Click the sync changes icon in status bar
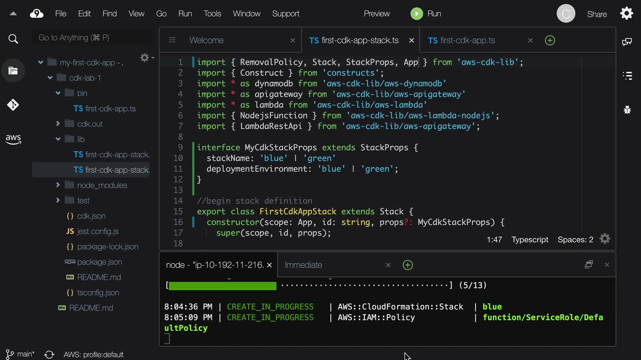The image size is (641, 360). [x=49, y=354]
